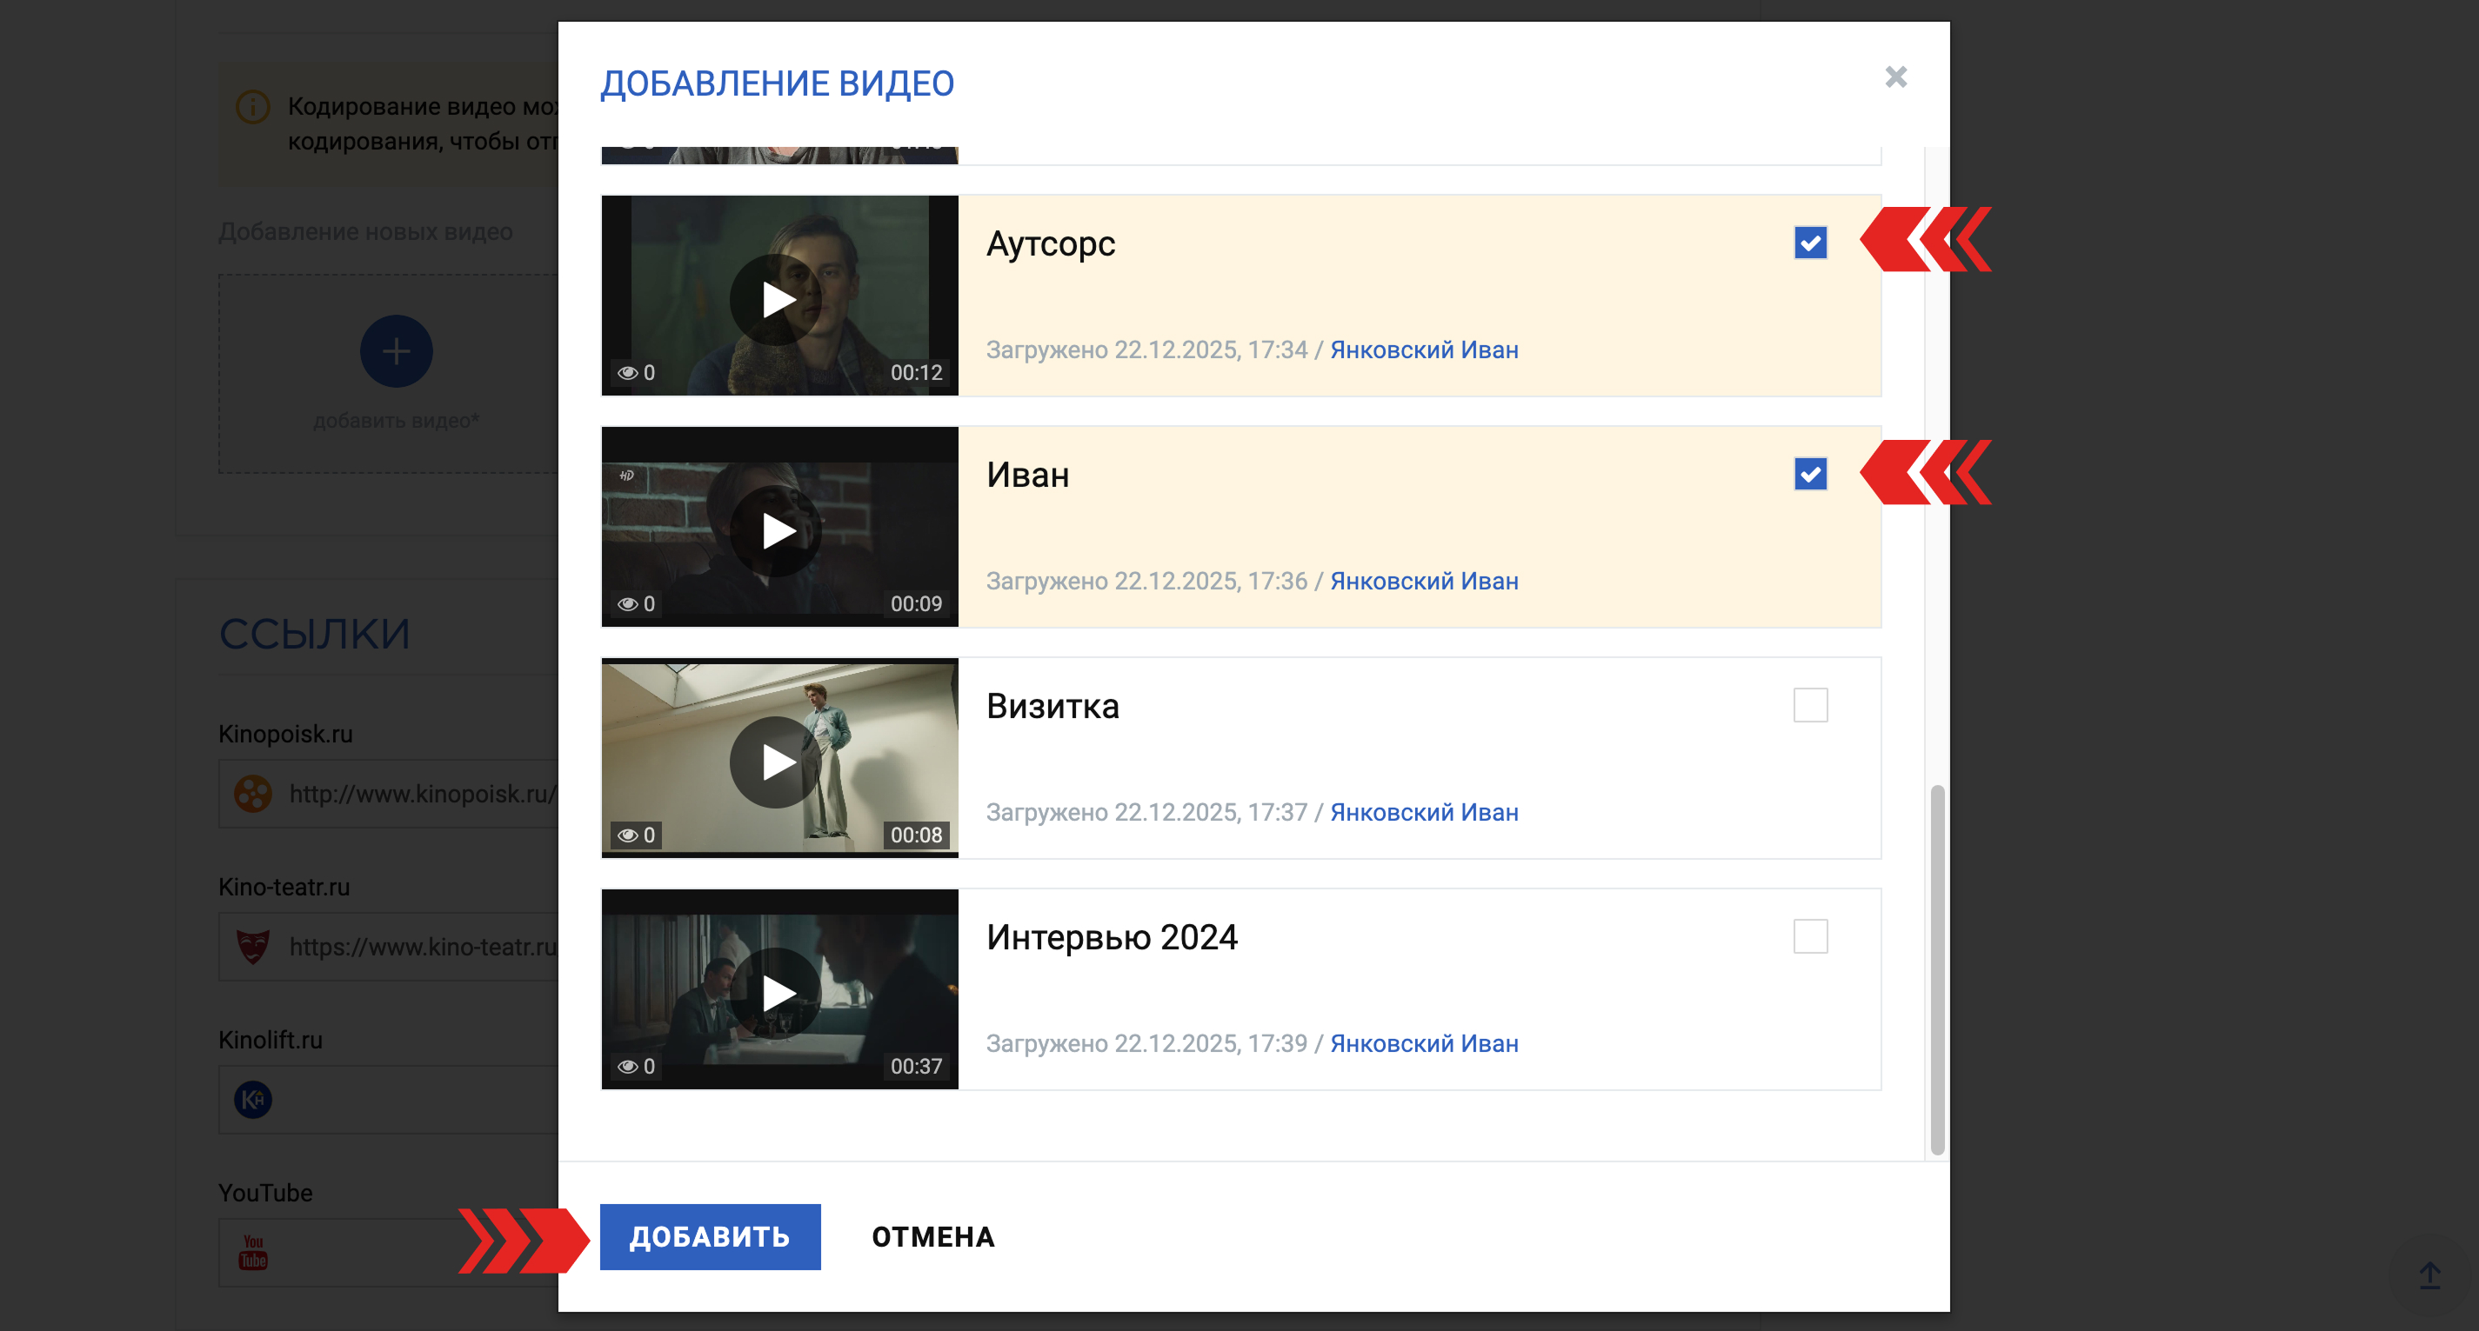Click the video list scrollbar thumb
2479x1331 pixels.
tap(1936, 969)
